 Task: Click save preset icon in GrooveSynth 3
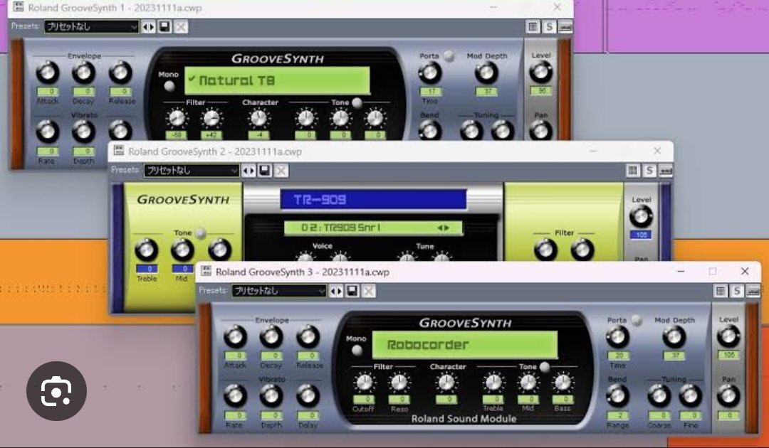coord(352,291)
